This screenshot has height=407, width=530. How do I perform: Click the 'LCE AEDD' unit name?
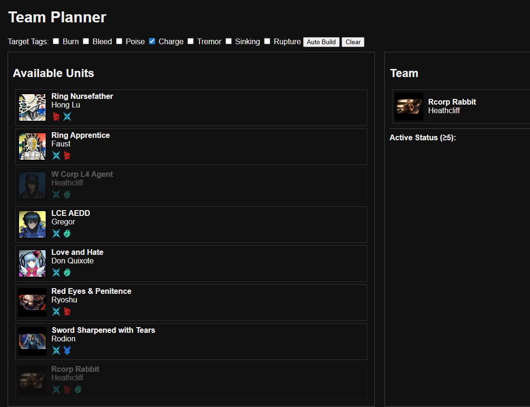click(x=70, y=213)
